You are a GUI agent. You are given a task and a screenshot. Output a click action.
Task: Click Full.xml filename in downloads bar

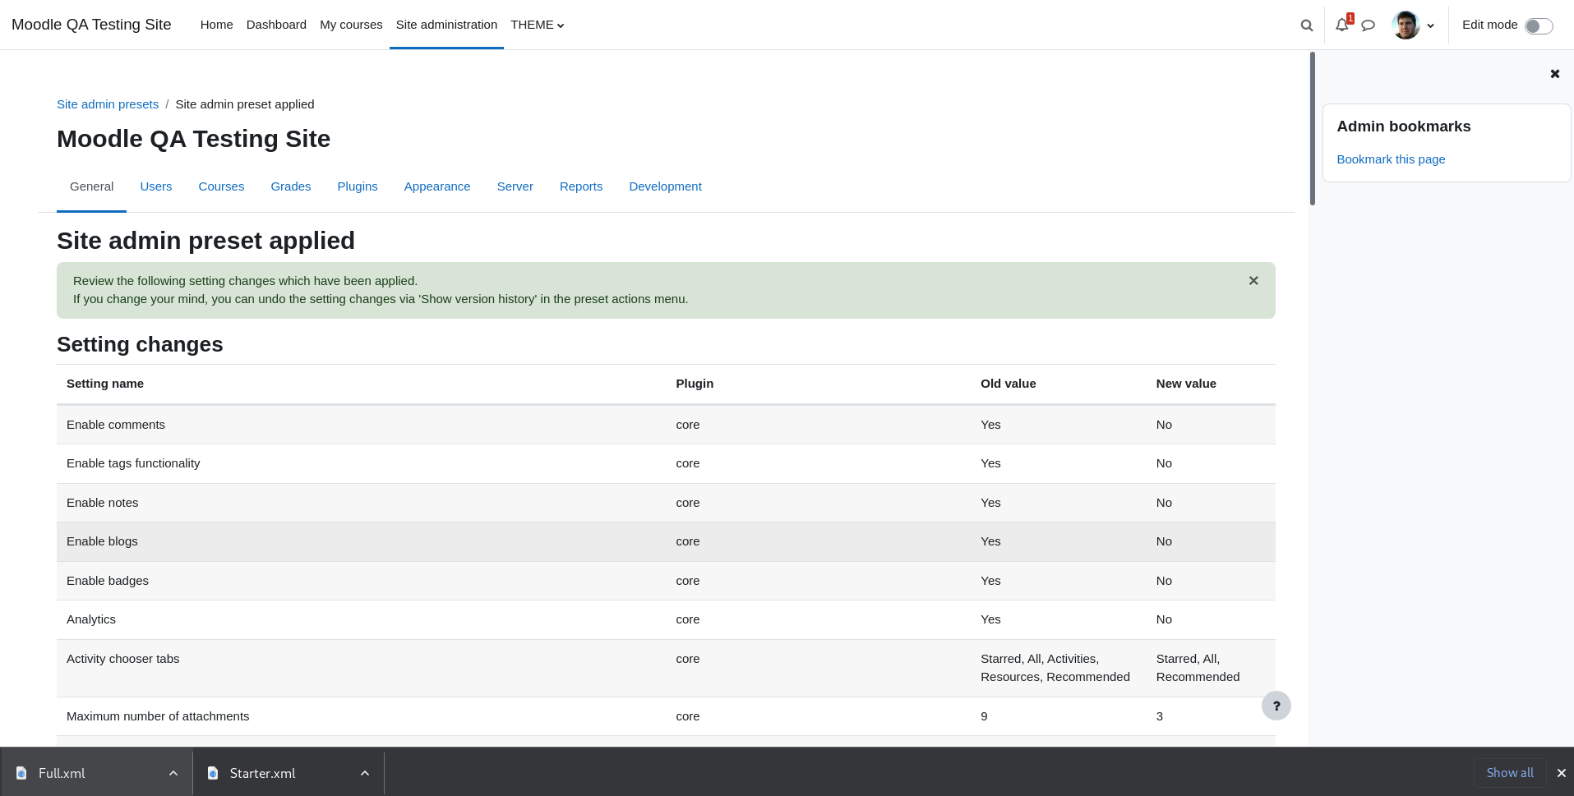click(x=62, y=773)
